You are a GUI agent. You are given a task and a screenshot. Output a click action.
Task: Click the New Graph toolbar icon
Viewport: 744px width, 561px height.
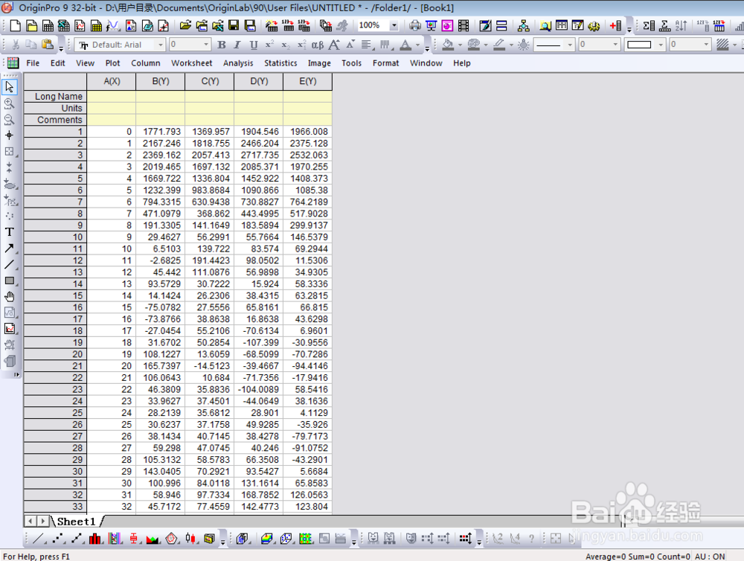click(x=80, y=25)
